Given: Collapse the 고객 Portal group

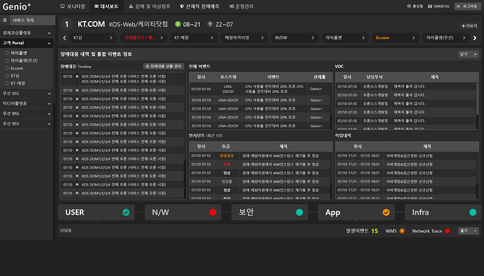Looking at the screenshot, I should 27,43.
